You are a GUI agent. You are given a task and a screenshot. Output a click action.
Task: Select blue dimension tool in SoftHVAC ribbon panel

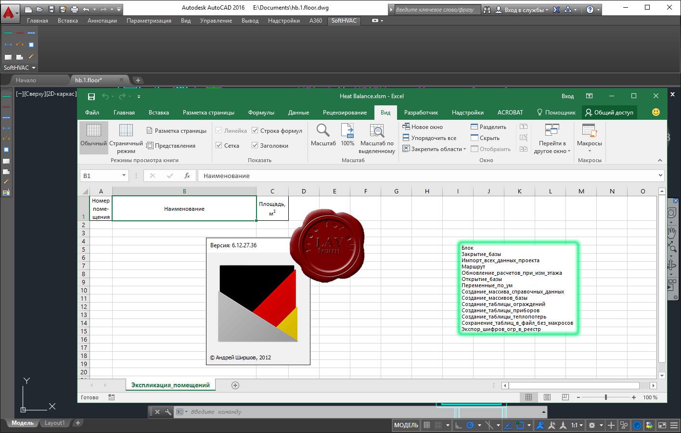coord(8,44)
